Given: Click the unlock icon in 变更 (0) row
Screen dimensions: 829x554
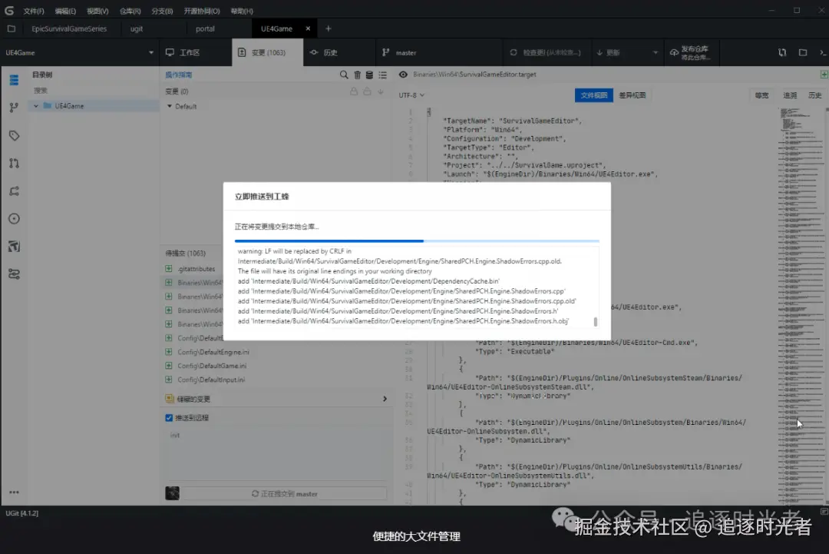Looking at the screenshot, I should point(367,91).
